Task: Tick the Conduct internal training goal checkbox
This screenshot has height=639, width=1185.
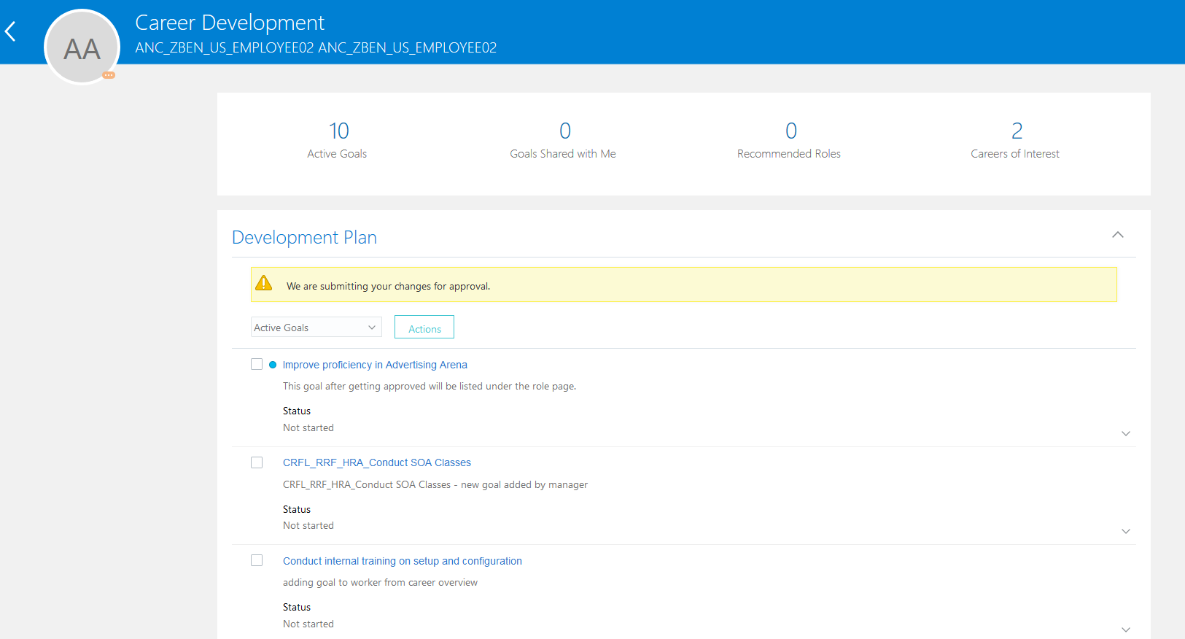Action: pos(257,560)
